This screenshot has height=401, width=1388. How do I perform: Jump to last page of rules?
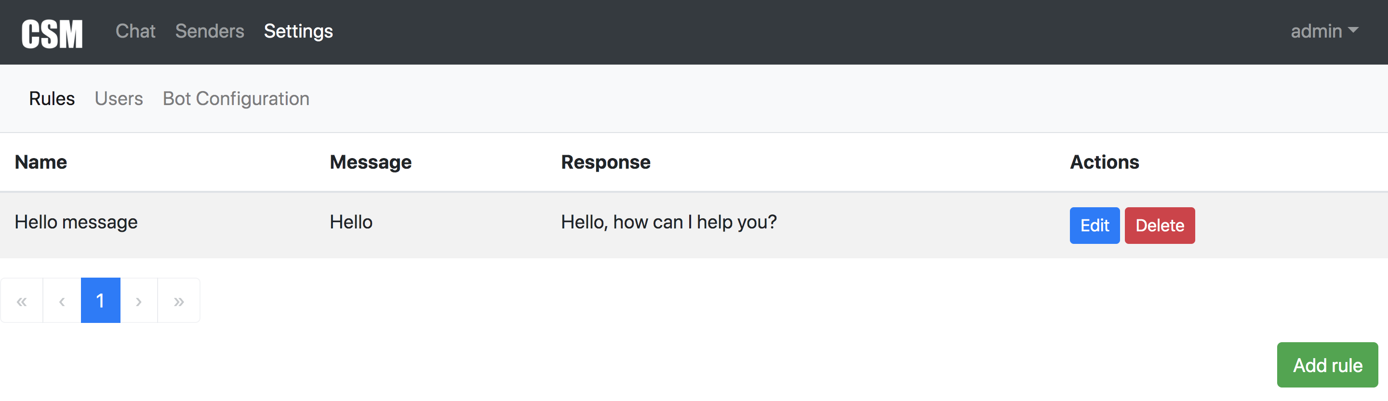click(179, 301)
